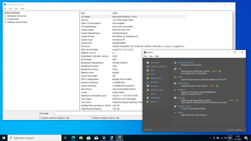Open View menu in Speccy
The width and height of the screenshot is (251, 141).
[151, 56]
